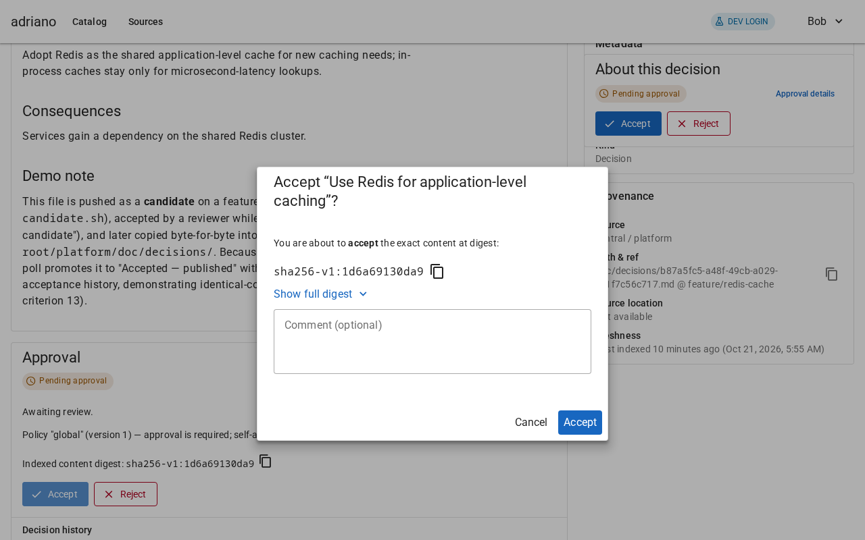Open the Sources nav item

tap(145, 22)
